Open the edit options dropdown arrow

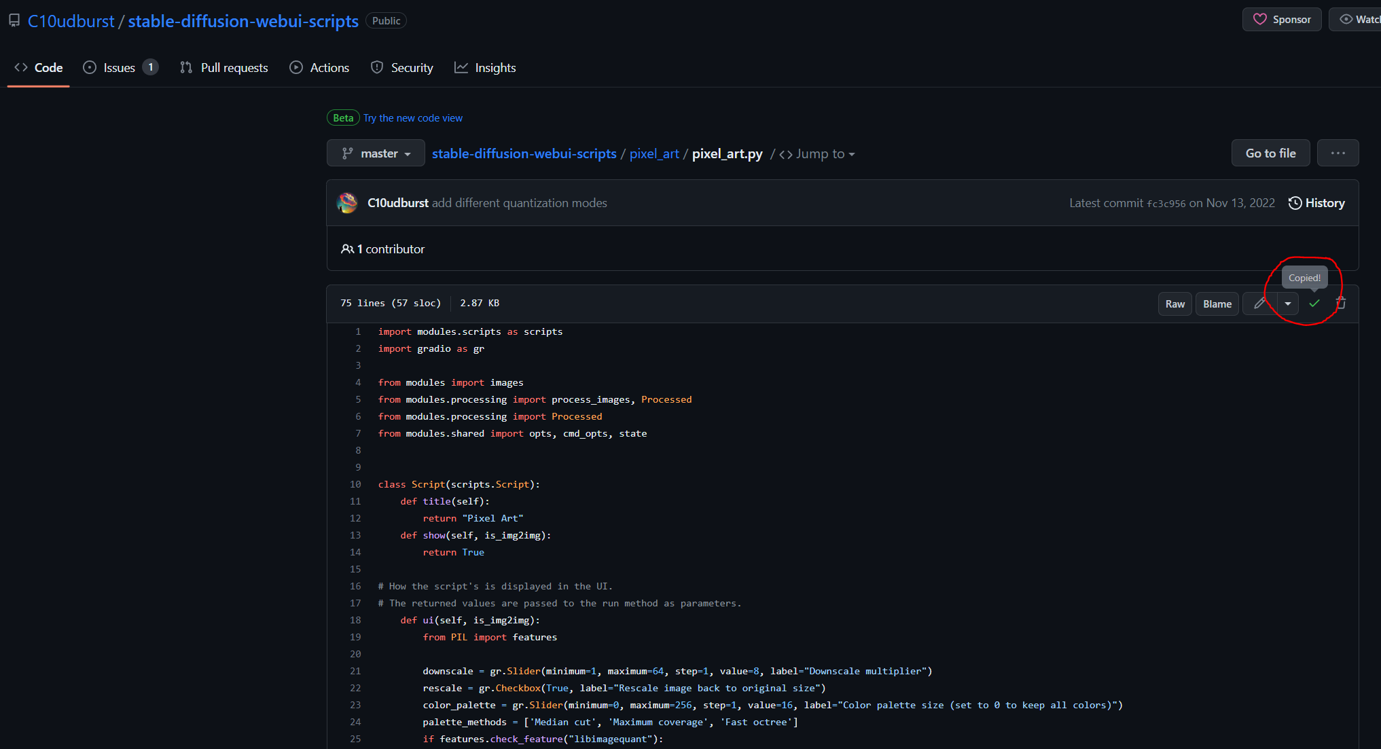(1288, 304)
